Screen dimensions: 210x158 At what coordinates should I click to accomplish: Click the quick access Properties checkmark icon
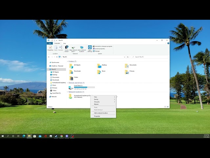tap(52, 40)
